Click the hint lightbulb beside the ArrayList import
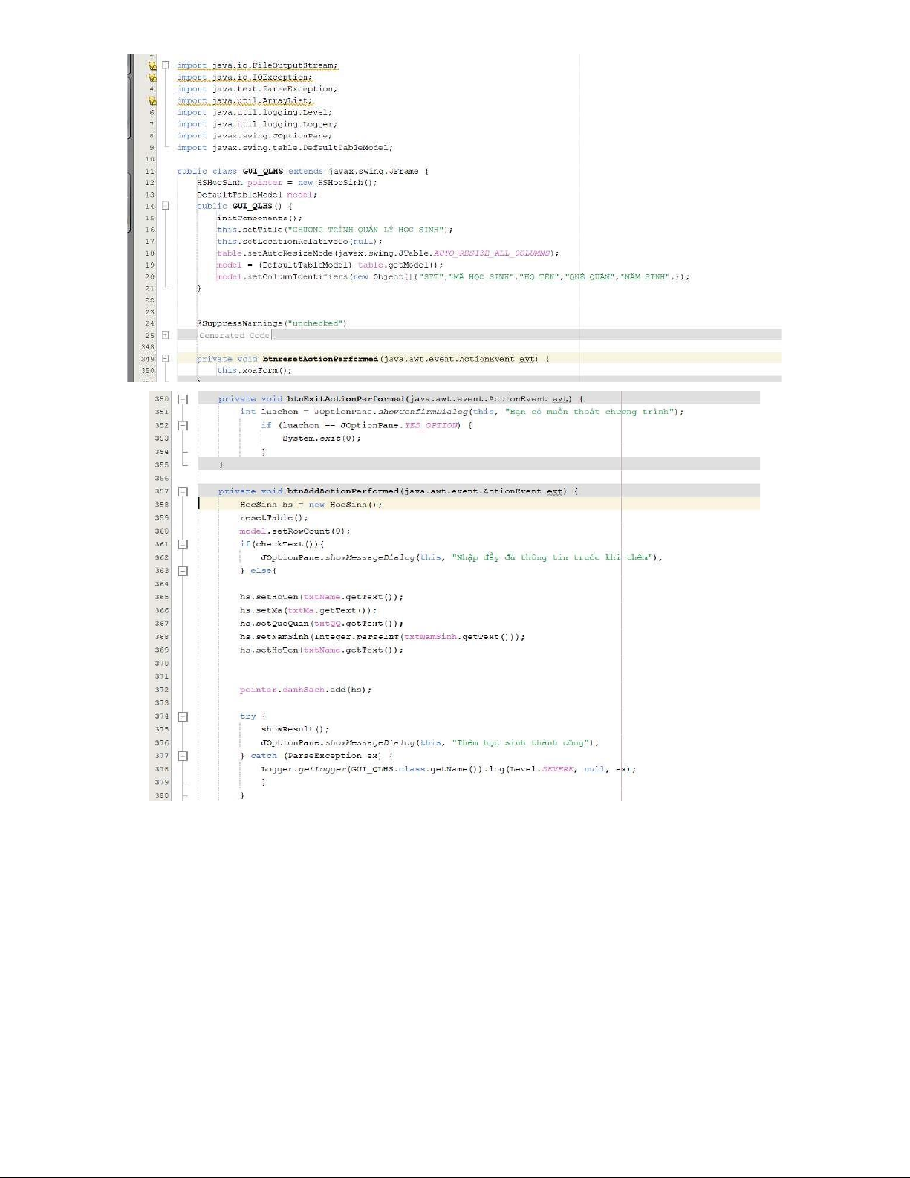Image resolution: width=910 pixels, height=1178 pixels. coord(152,100)
